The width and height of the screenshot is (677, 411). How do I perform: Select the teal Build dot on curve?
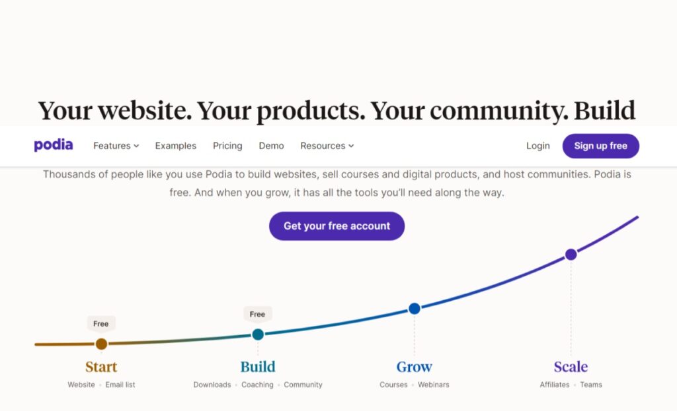click(x=258, y=334)
